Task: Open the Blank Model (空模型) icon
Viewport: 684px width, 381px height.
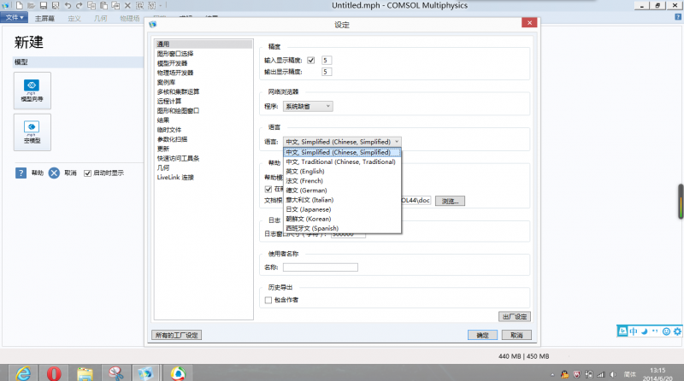Action: click(x=32, y=132)
